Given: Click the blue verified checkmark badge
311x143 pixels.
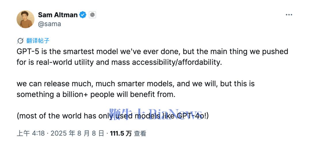Looking at the screenshot, I should click(83, 15).
